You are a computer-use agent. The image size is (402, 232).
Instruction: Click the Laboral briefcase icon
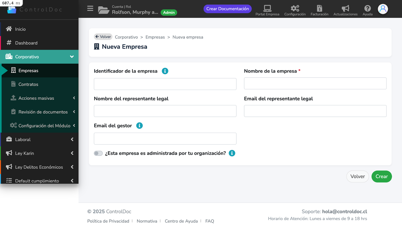[9, 139]
